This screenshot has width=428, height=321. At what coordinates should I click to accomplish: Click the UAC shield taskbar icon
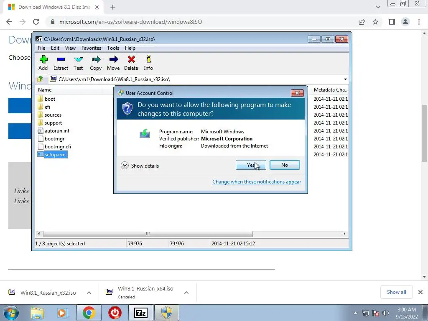[x=167, y=313]
